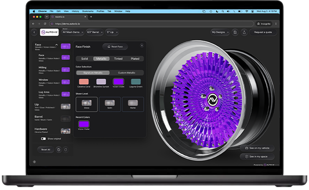Select the Tinted finish type
This screenshot has width=309, height=190.
click(x=118, y=59)
